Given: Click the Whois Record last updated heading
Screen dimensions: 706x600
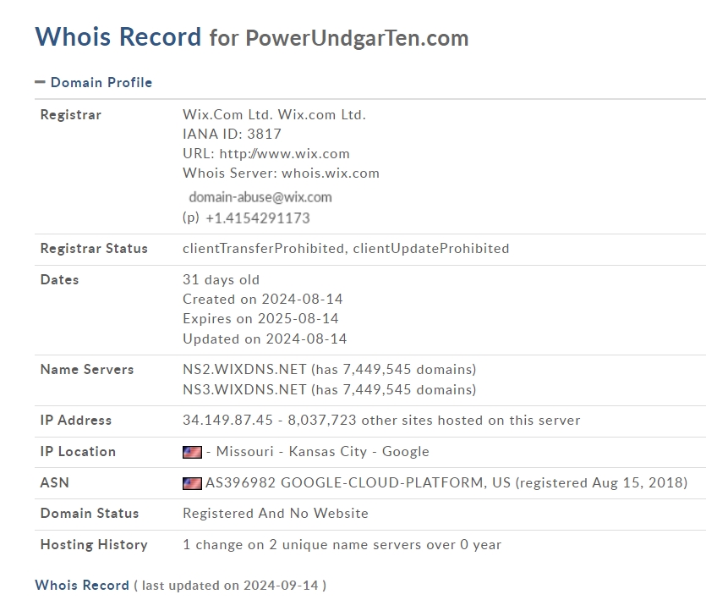Looking at the screenshot, I should point(181,585).
